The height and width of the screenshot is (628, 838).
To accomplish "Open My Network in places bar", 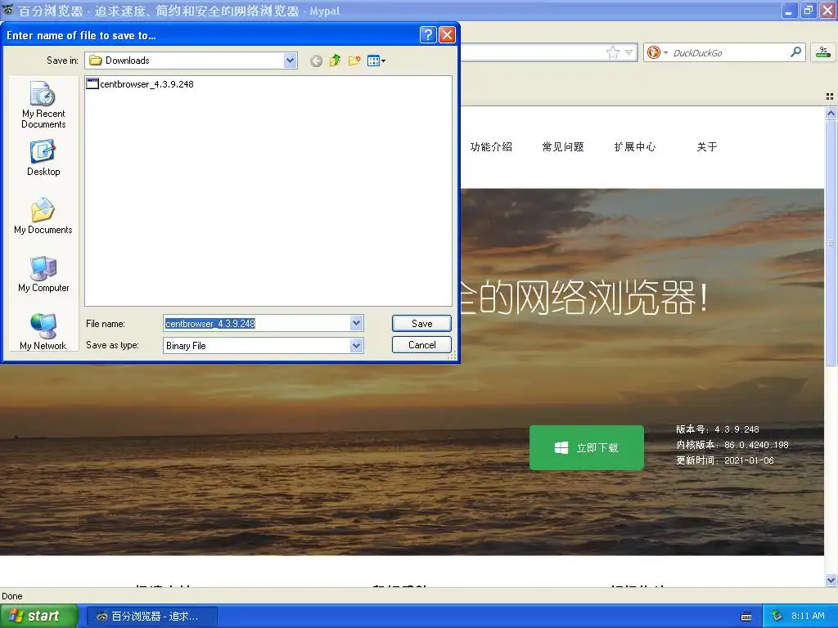I will [43, 332].
